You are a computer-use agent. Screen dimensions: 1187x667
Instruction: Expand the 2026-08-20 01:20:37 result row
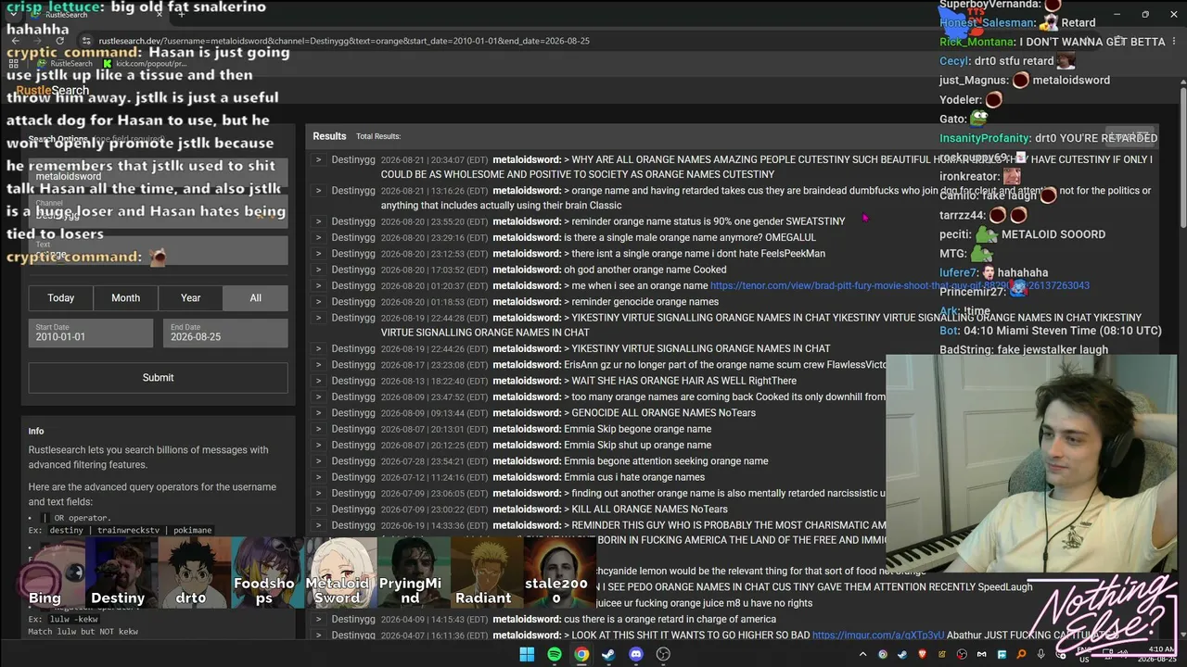click(318, 285)
